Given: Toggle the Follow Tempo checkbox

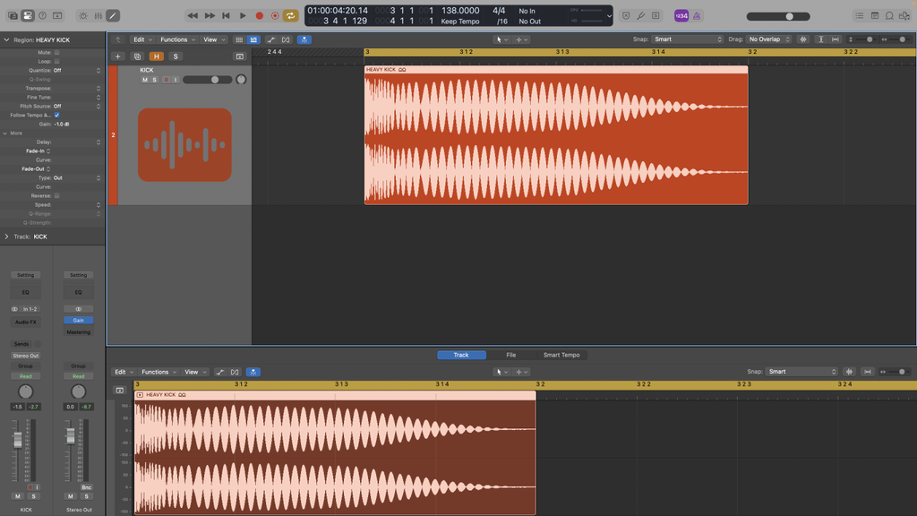Looking at the screenshot, I should (x=56, y=115).
